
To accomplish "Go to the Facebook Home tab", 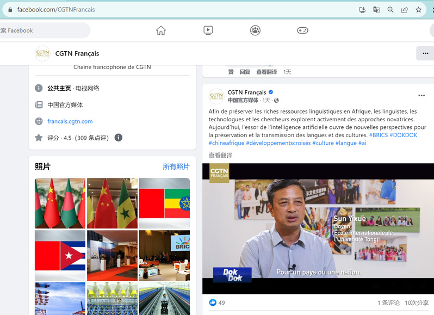I will 161,30.
